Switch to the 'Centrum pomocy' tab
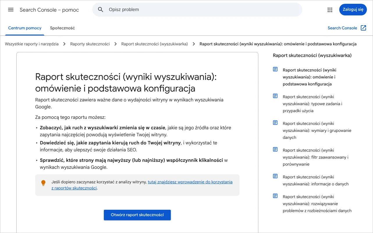 pos(25,28)
